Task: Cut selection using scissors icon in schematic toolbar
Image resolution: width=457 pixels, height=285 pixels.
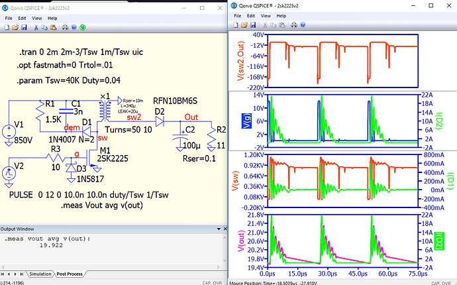Action: pos(36,27)
